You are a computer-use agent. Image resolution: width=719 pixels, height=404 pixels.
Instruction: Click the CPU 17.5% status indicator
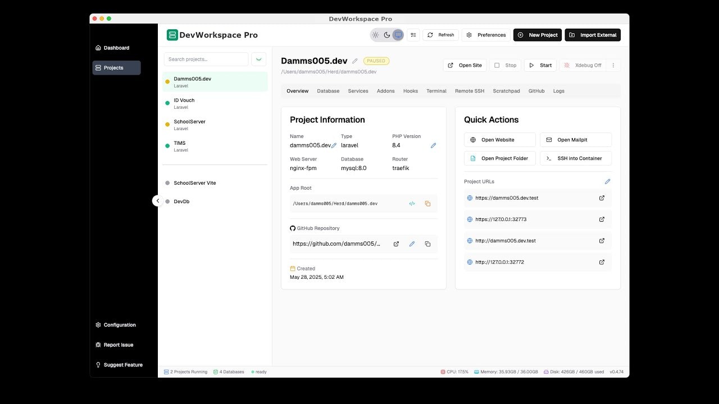coord(455,371)
